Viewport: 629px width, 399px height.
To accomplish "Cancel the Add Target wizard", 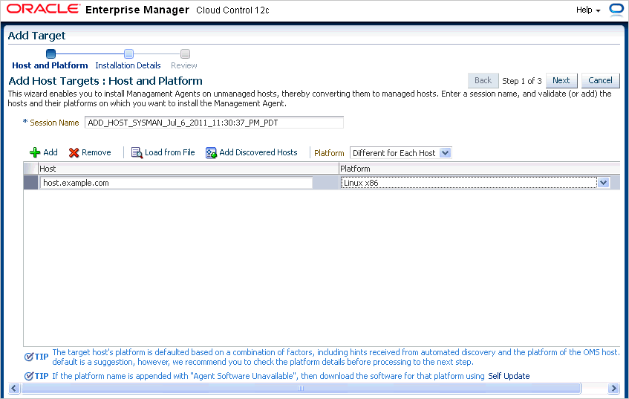I will pos(601,81).
